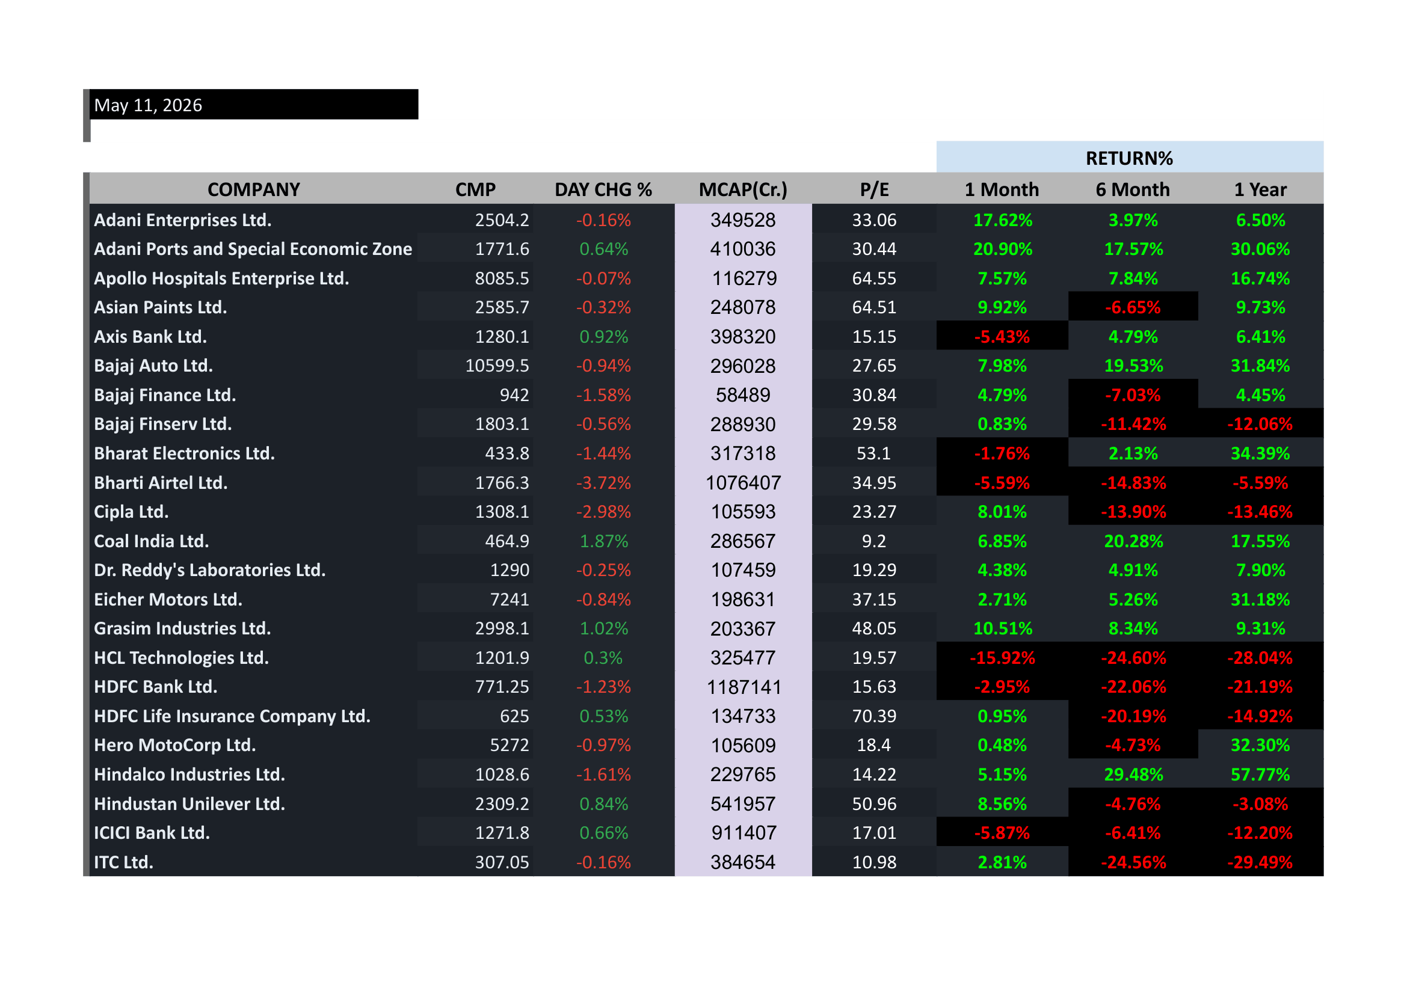This screenshot has width=1407, height=994.
Task: Select Hero MotoCorp CMP value 5272
Action: (x=510, y=744)
